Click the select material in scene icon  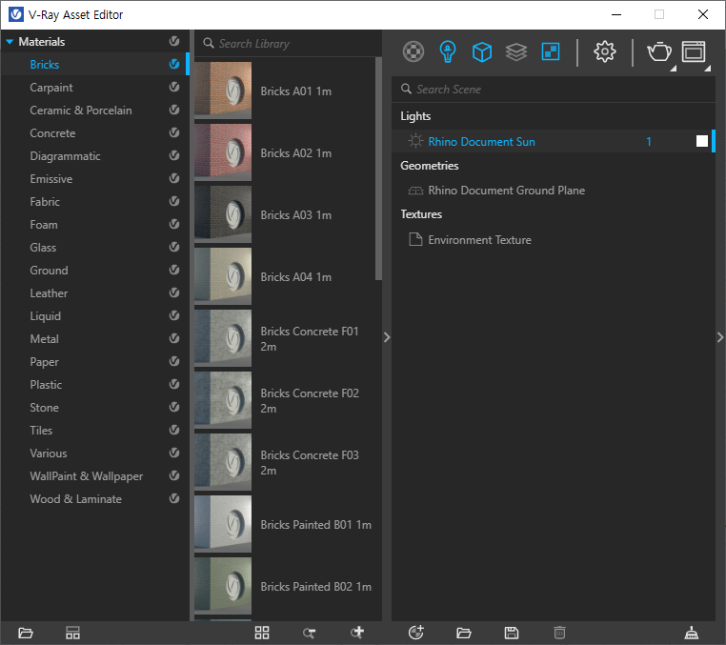pyautogui.click(x=309, y=633)
